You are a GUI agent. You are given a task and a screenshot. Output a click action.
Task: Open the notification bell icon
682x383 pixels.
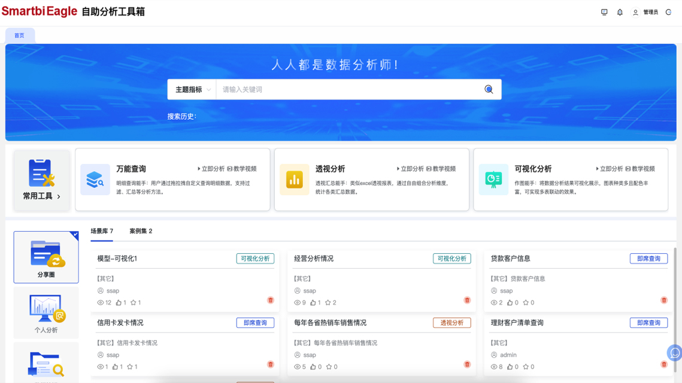tap(620, 12)
